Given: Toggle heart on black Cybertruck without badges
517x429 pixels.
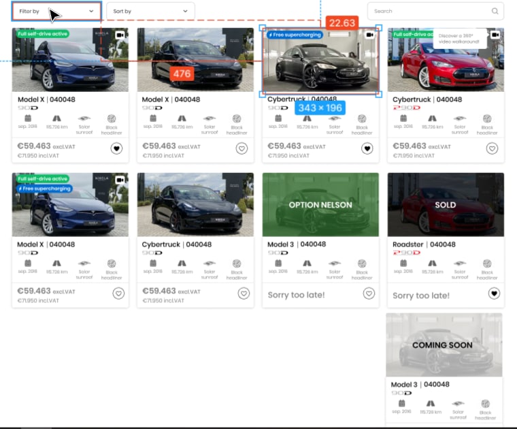Looking at the screenshot, I should [x=244, y=293].
